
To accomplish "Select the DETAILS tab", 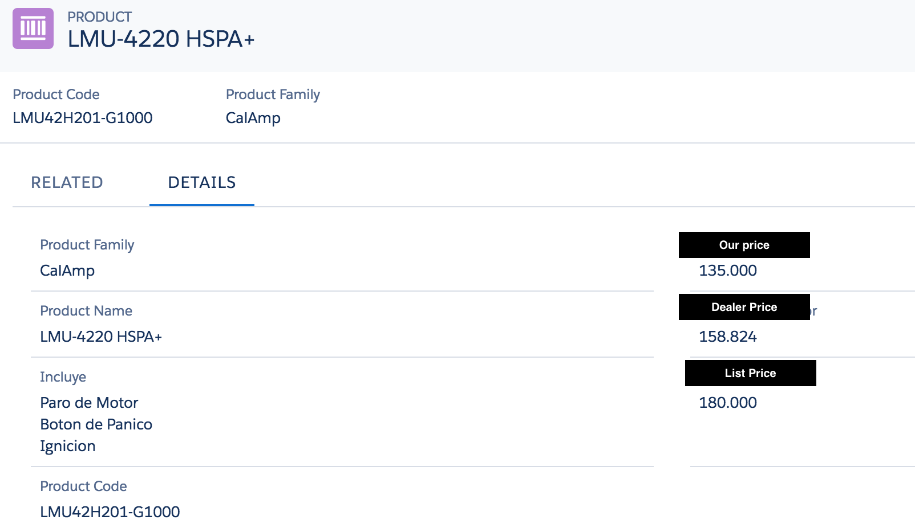I will coord(202,182).
